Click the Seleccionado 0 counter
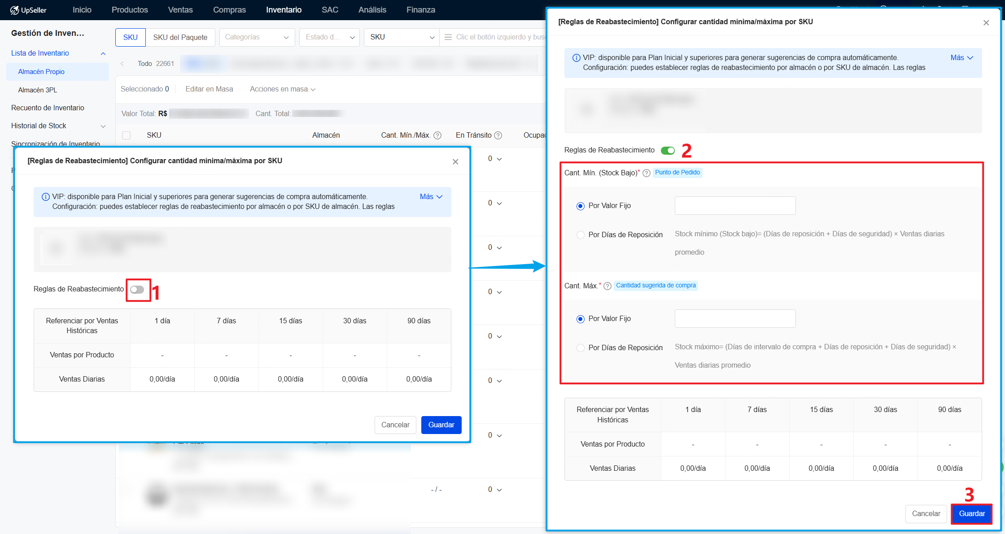The height and width of the screenshot is (534, 1005). 144,89
